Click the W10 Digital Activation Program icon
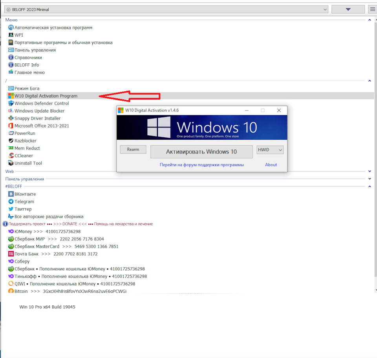 coord(11,96)
